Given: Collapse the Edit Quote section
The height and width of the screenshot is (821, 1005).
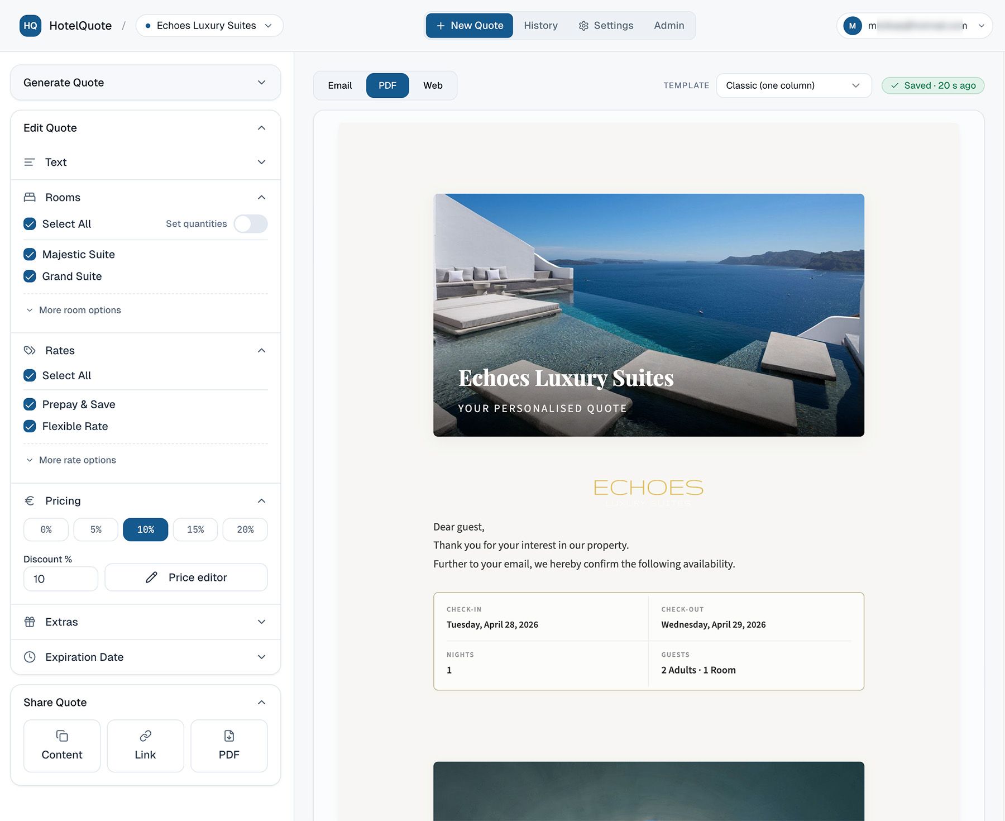Looking at the screenshot, I should (x=261, y=127).
